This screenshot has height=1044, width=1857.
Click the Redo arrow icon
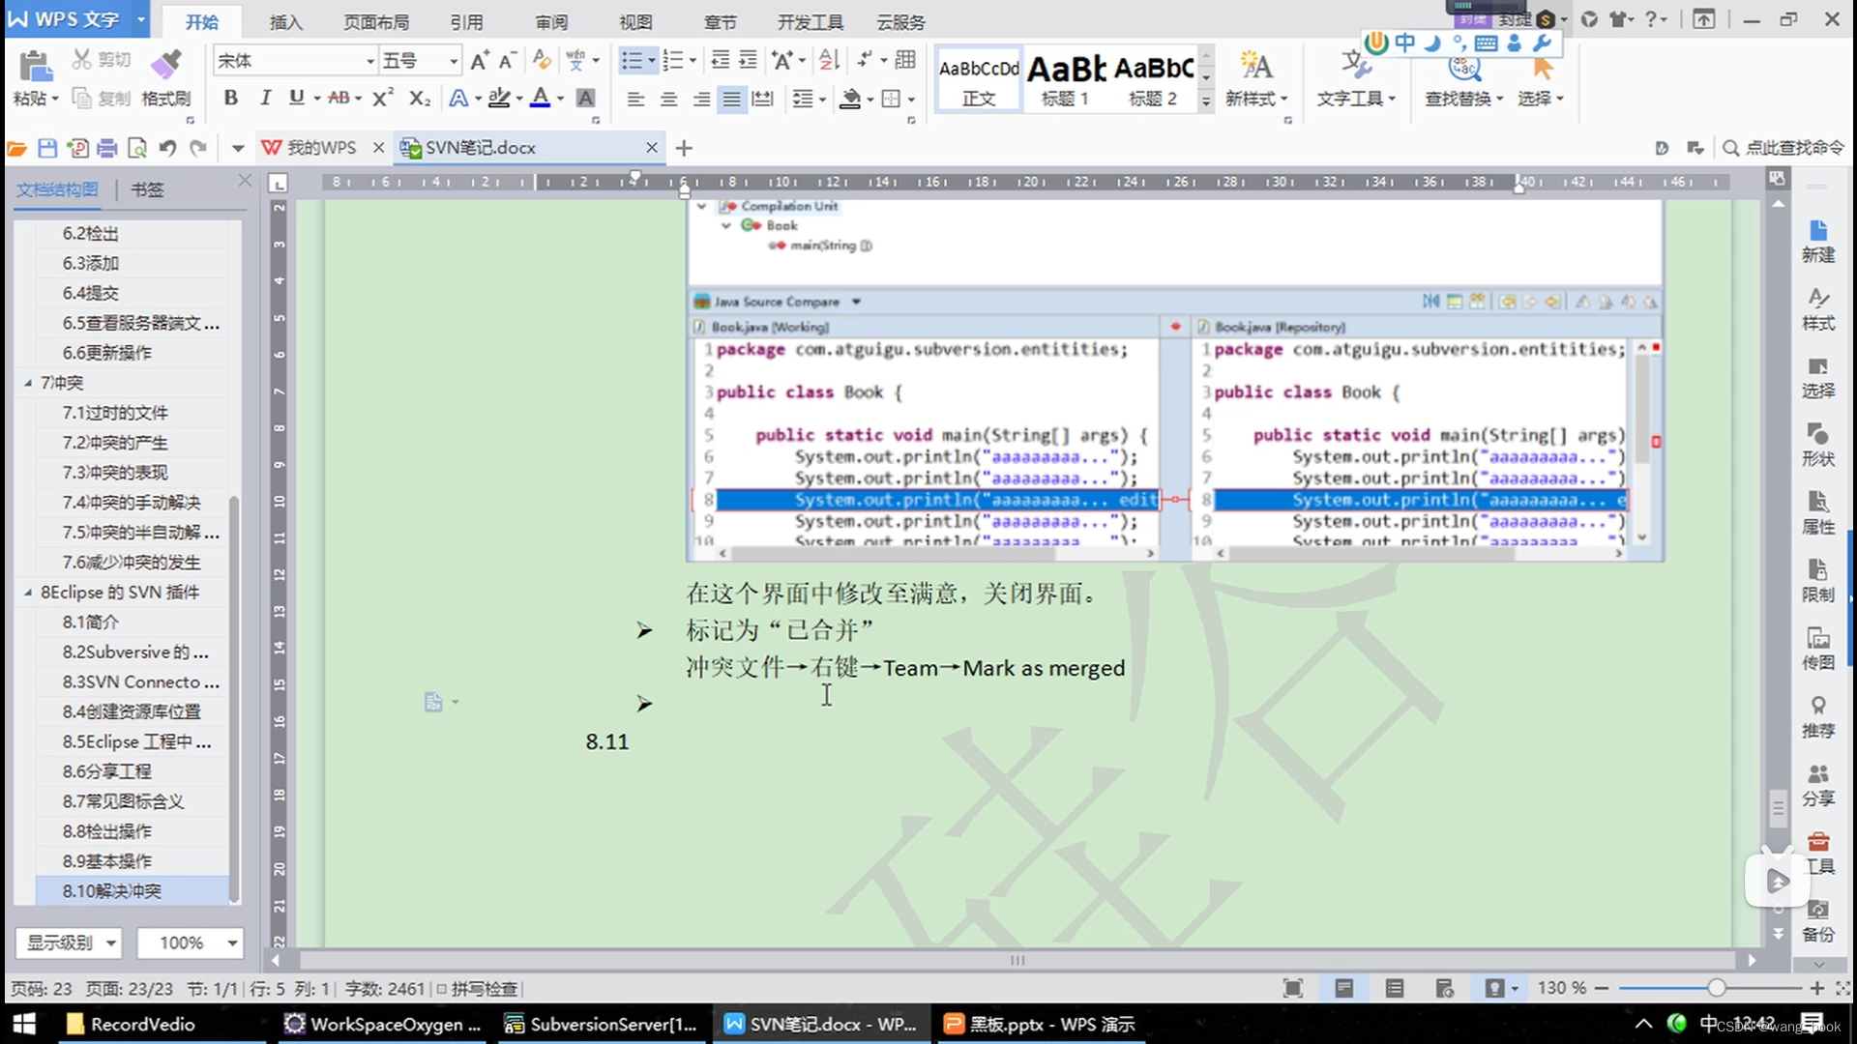tap(198, 148)
